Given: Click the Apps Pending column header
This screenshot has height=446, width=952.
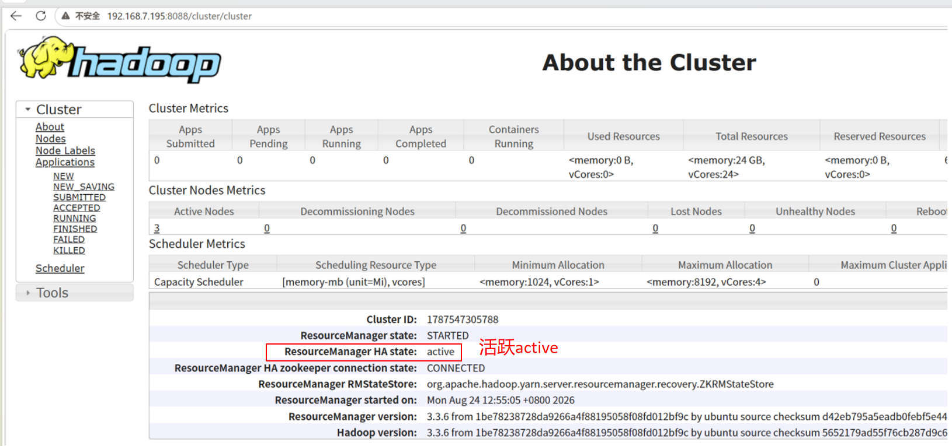Looking at the screenshot, I should click(x=269, y=136).
